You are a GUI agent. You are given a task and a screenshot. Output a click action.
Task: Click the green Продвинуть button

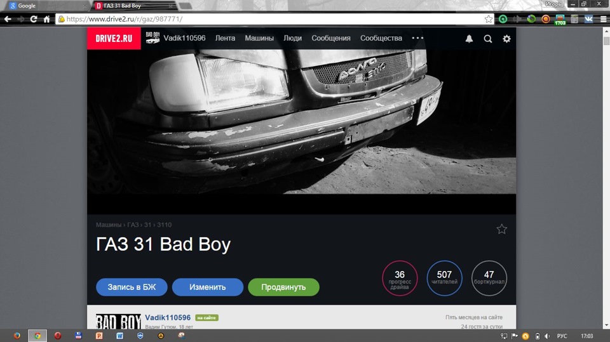tap(283, 287)
